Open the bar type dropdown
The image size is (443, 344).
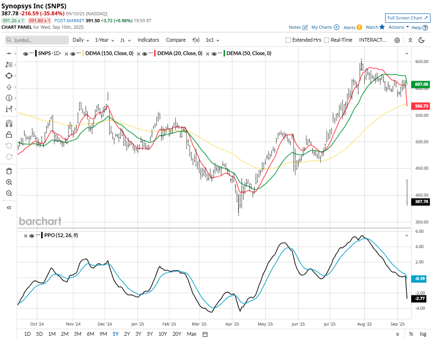(125, 40)
